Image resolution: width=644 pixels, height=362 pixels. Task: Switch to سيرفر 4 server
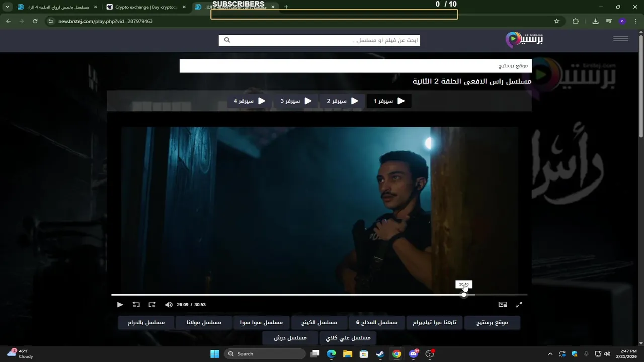pos(250,101)
